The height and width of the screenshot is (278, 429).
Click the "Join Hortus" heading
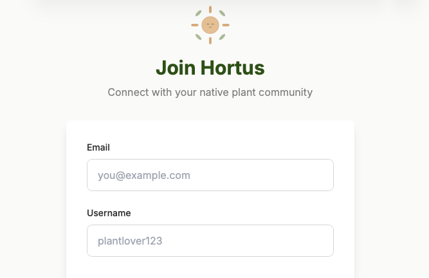tap(210, 68)
